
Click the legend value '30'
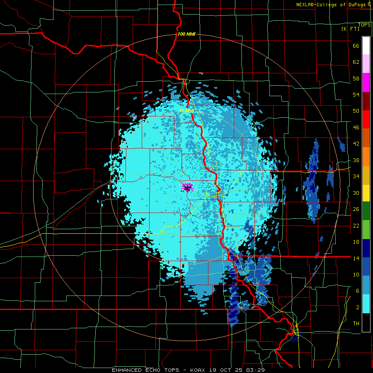(356, 193)
